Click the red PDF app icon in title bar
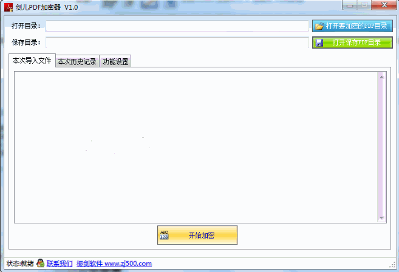The width and height of the screenshot is (399, 272). point(9,7)
